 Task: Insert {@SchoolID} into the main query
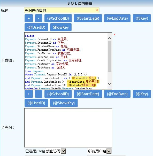[58, 18]
